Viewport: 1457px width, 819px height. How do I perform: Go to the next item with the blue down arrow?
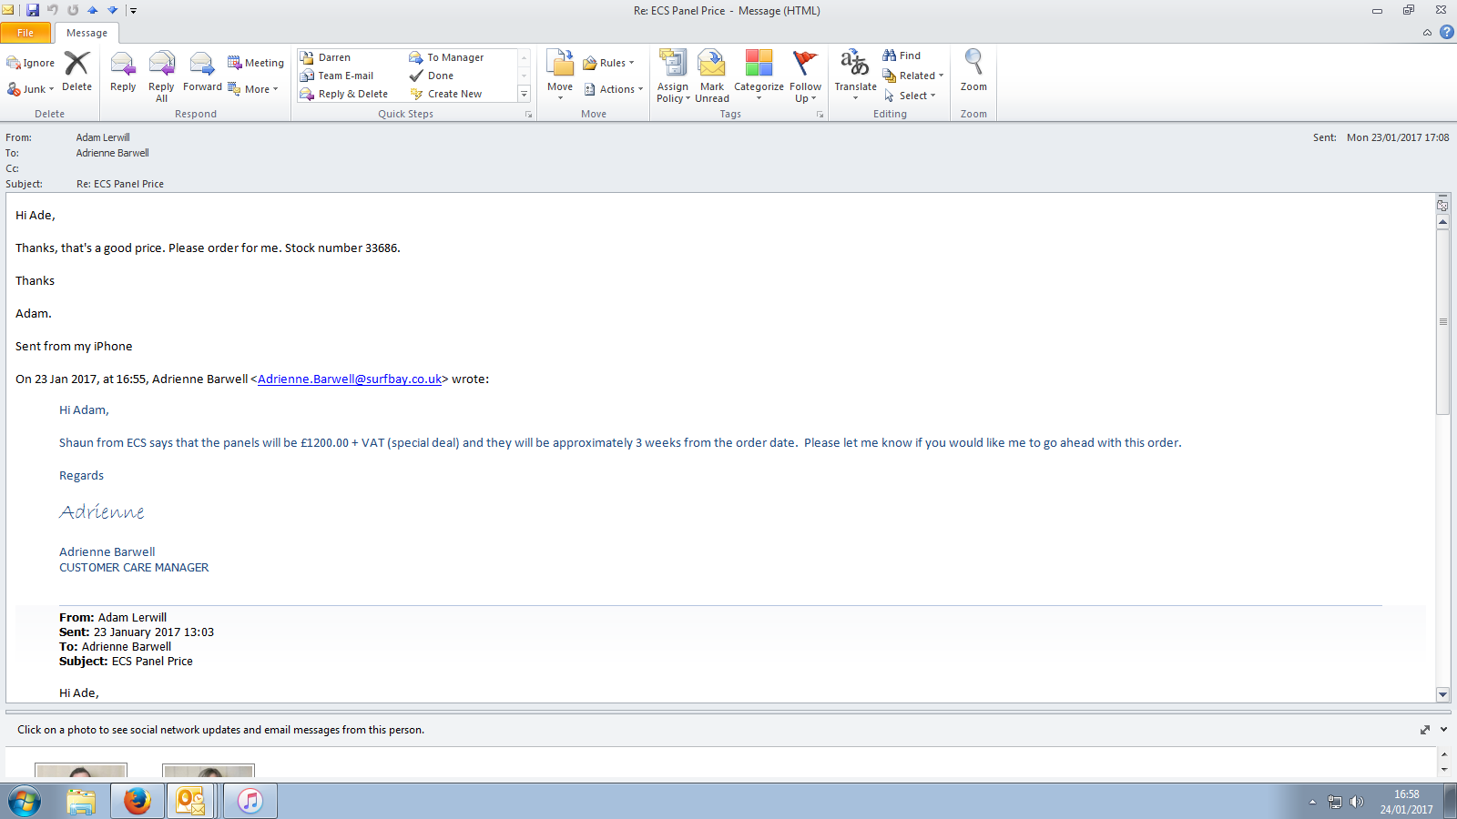point(113,10)
